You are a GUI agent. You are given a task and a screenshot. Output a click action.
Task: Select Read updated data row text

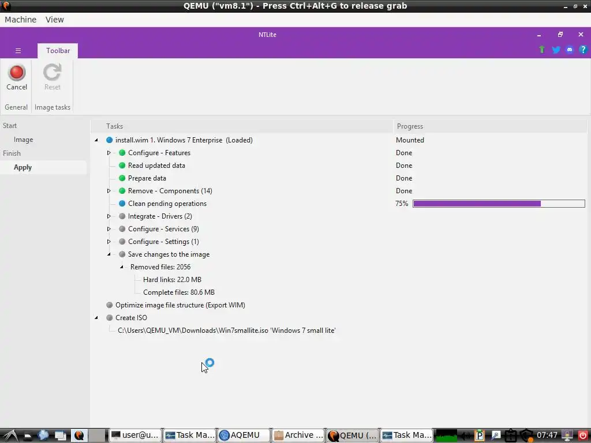156,166
